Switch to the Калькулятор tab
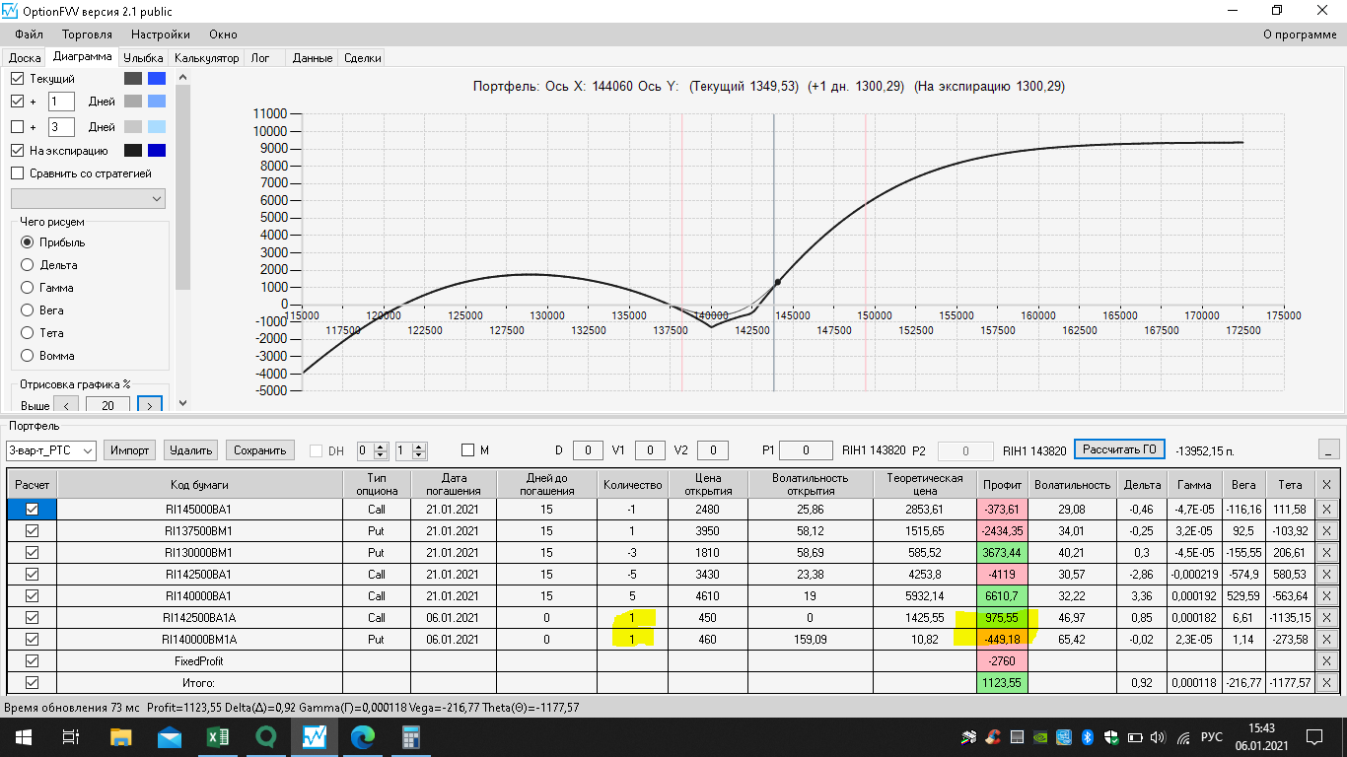 (207, 58)
